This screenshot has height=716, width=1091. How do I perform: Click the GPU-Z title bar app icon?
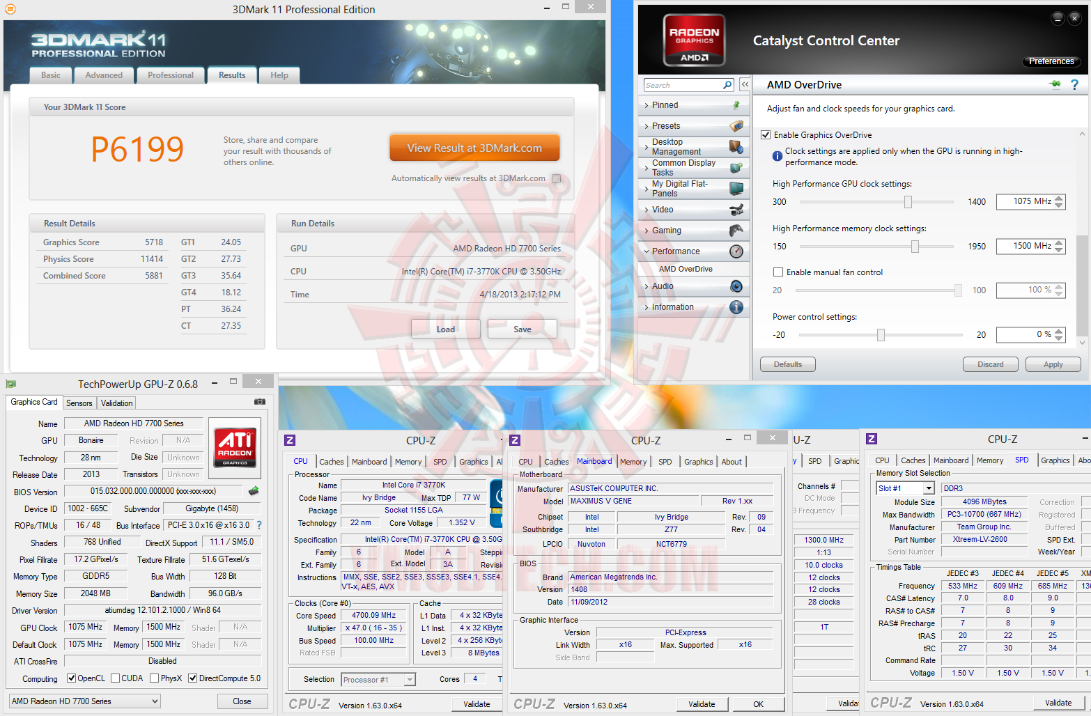coord(10,384)
